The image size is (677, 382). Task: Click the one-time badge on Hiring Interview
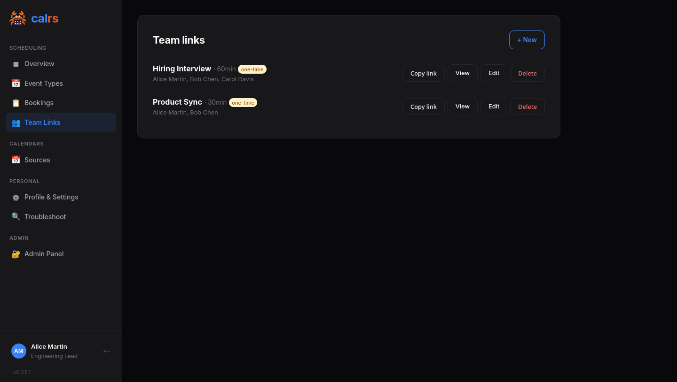[x=252, y=69]
